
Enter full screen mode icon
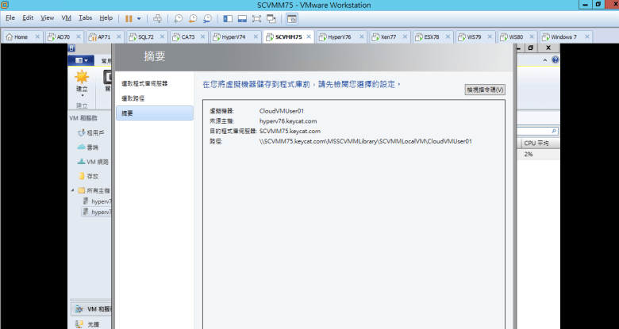click(x=256, y=17)
